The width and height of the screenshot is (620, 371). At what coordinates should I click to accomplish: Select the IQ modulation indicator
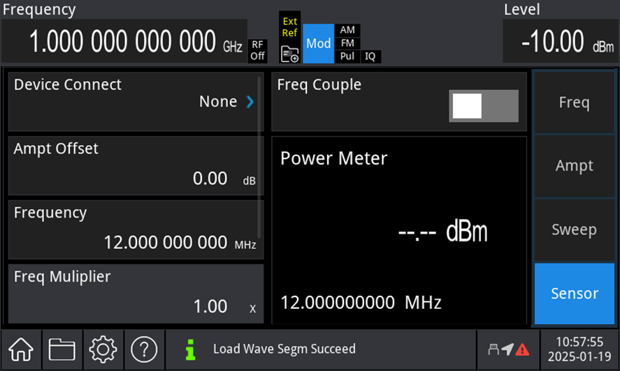coord(370,56)
